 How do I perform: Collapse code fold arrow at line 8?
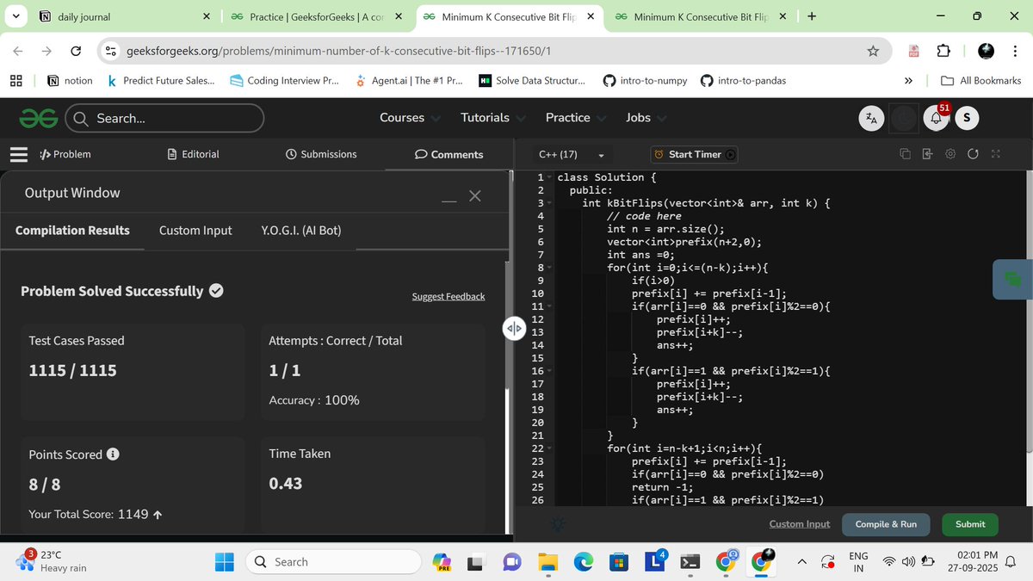click(548, 268)
